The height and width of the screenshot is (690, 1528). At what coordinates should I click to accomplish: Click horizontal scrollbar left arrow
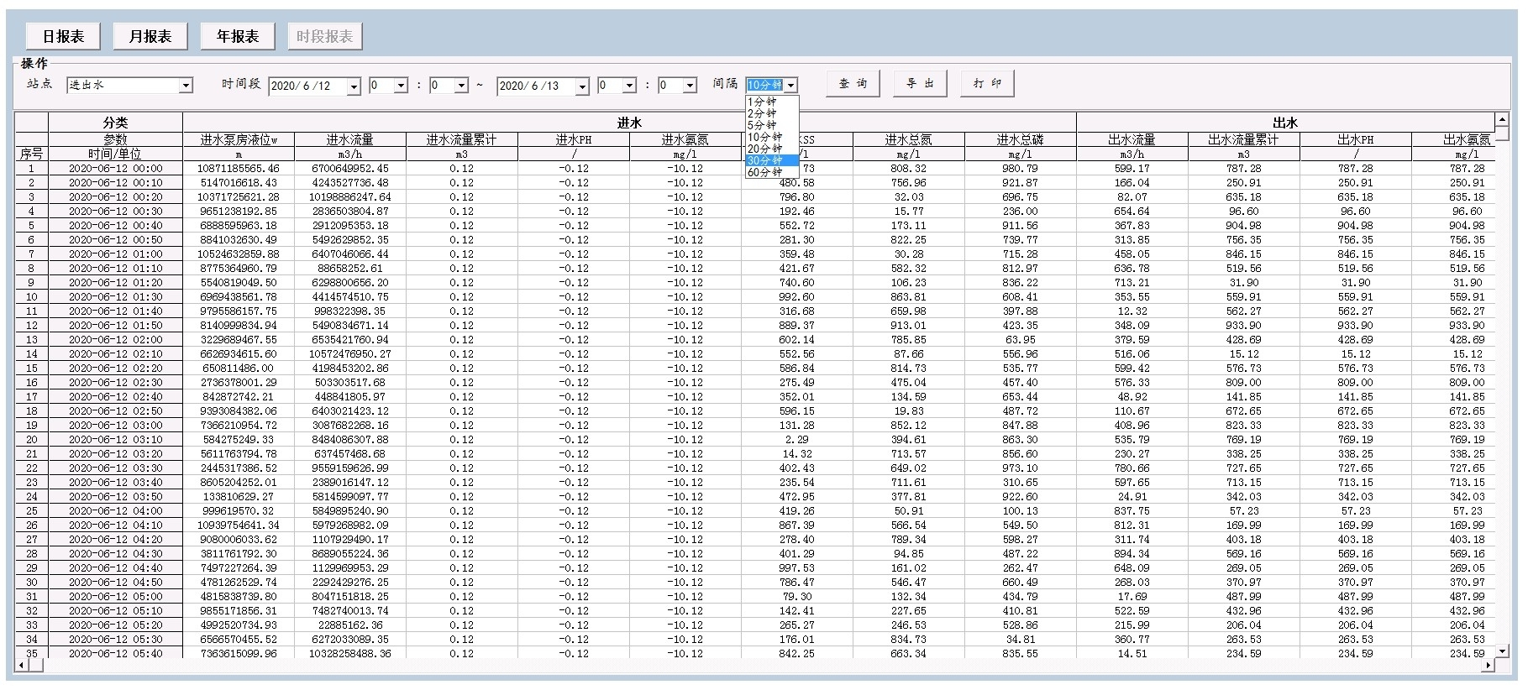click(x=21, y=665)
